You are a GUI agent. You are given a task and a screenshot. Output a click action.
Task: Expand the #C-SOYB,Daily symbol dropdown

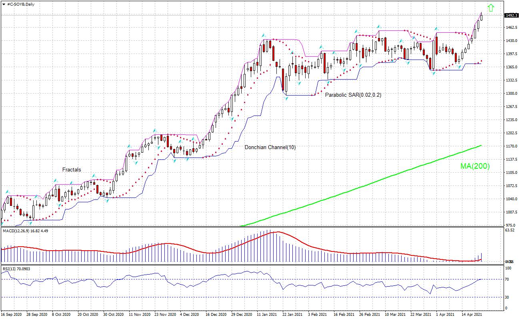coord(4,5)
